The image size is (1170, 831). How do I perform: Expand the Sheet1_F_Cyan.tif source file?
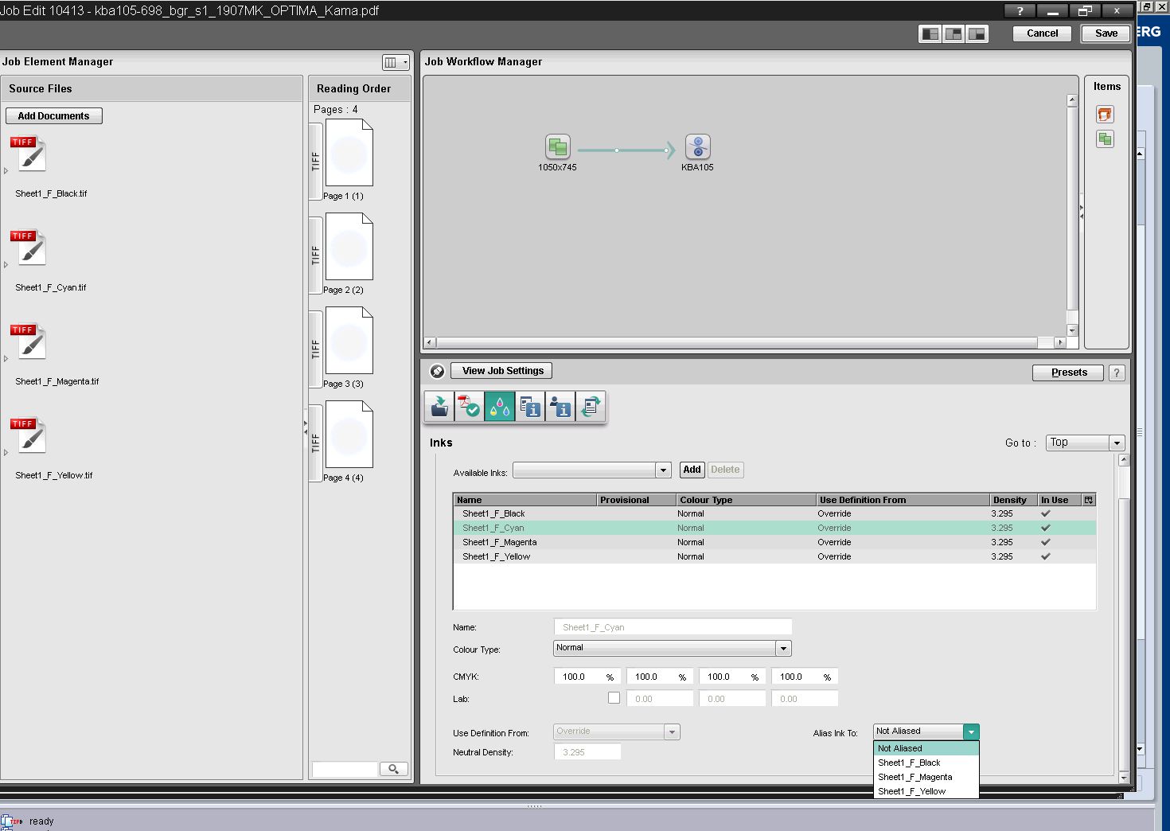click(x=6, y=264)
